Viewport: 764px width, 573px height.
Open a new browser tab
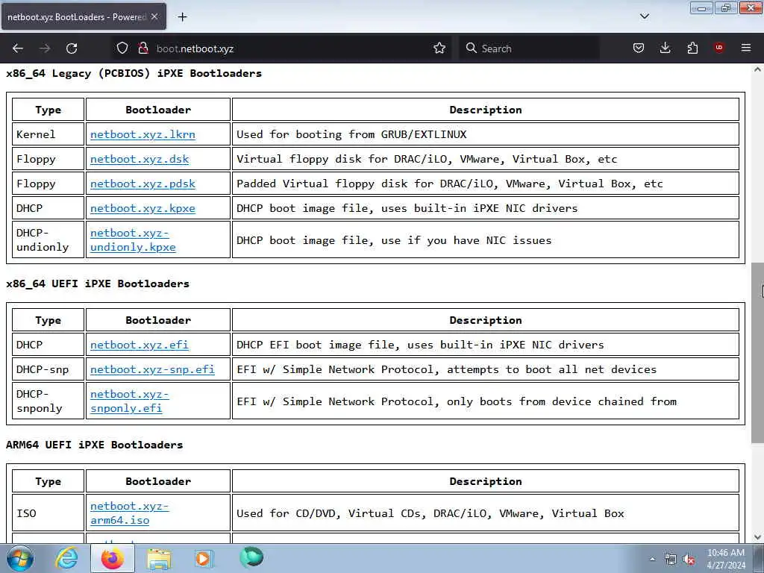[x=182, y=17]
